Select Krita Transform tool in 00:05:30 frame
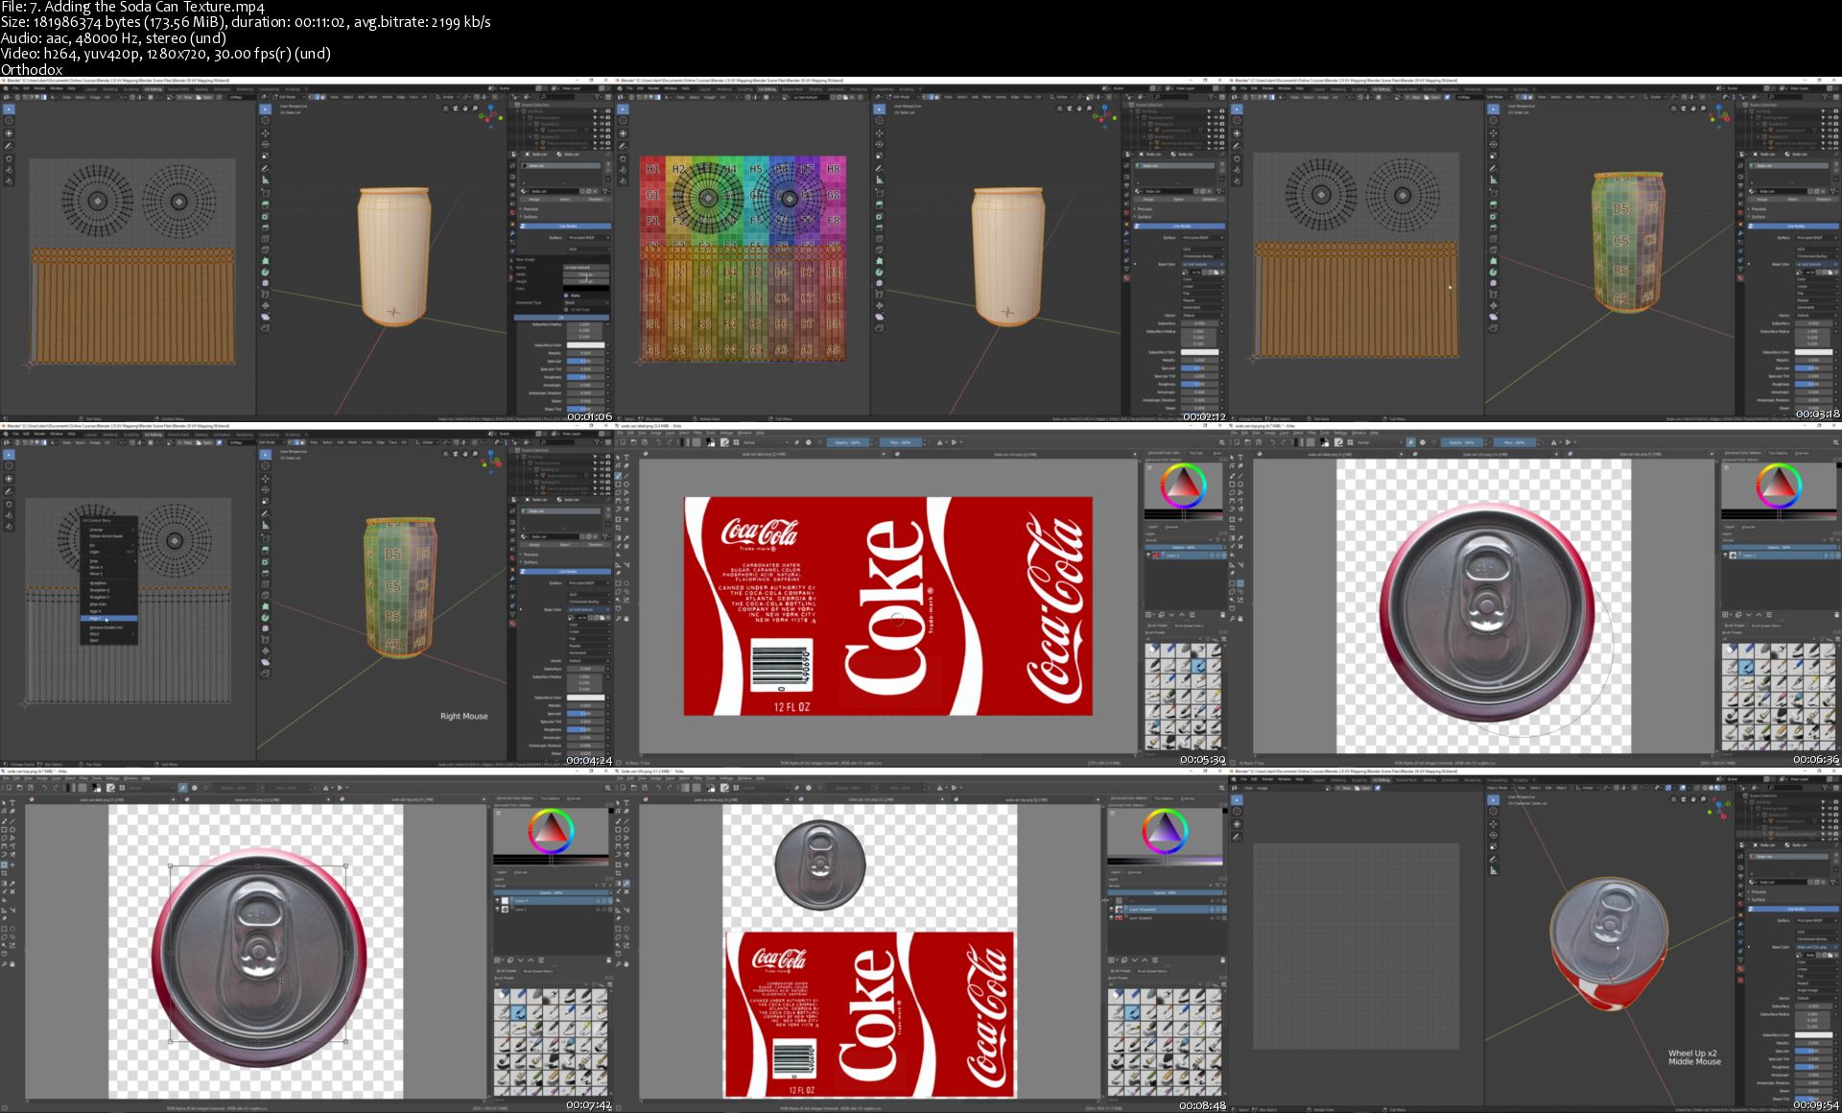This screenshot has height=1113, width=1842. click(x=618, y=519)
